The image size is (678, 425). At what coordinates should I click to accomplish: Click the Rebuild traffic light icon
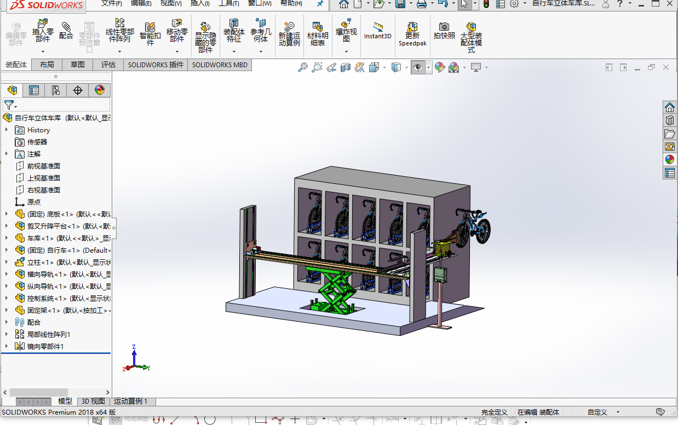pos(486,4)
